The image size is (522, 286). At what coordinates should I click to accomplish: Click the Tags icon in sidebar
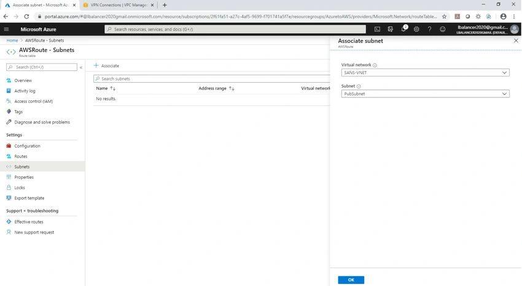pos(9,111)
